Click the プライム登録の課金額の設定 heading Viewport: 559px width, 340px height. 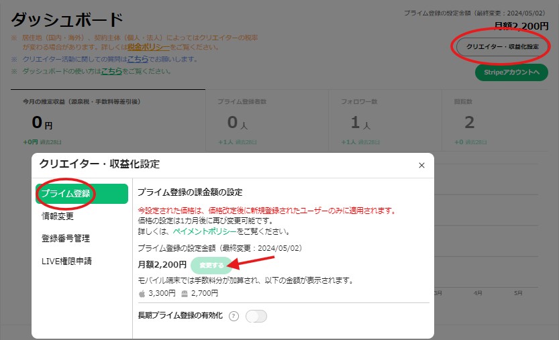(x=190, y=192)
